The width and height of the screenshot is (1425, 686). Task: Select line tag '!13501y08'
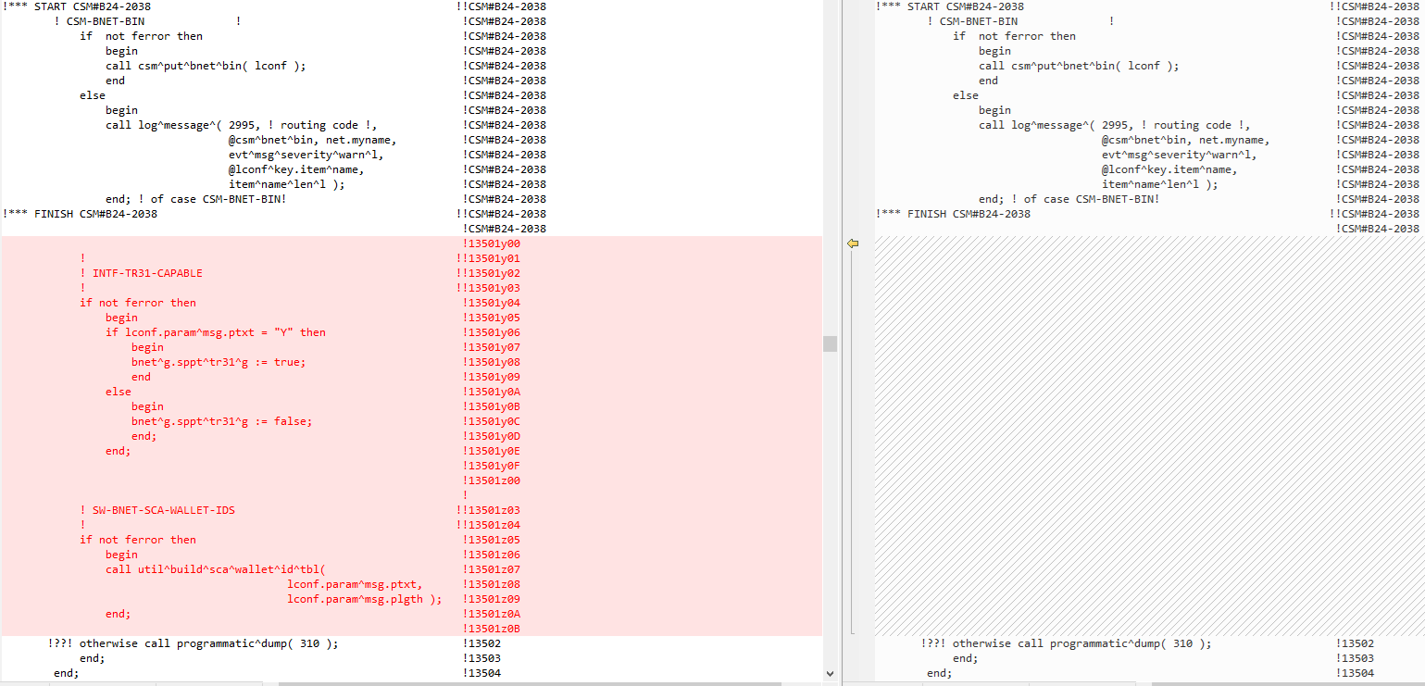491,362
